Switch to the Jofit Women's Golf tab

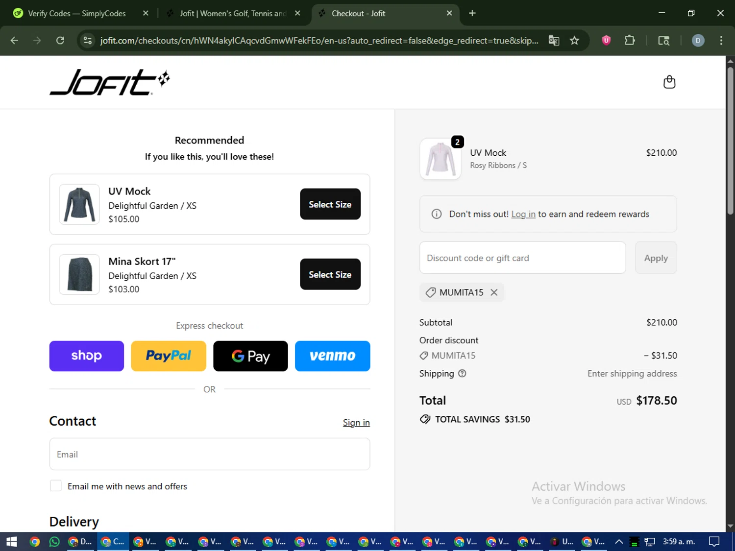pyautogui.click(x=233, y=13)
